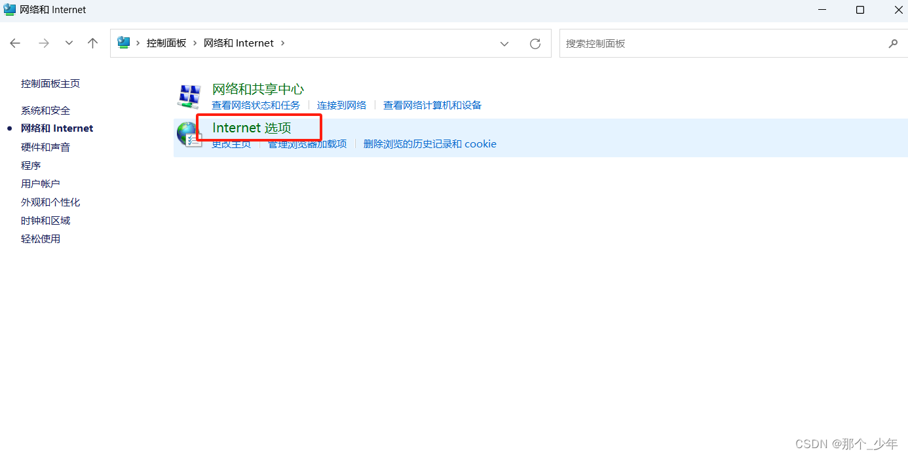Select 网络和 Internet in sidebar
The width and height of the screenshot is (908, 456).
pyautogui.click(x=57, y=128)
